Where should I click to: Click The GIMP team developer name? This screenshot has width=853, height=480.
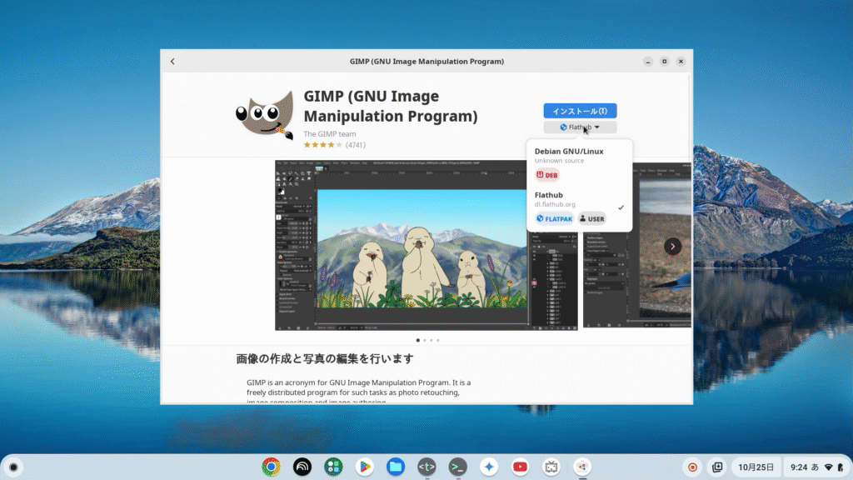click(x=330, y=133)
